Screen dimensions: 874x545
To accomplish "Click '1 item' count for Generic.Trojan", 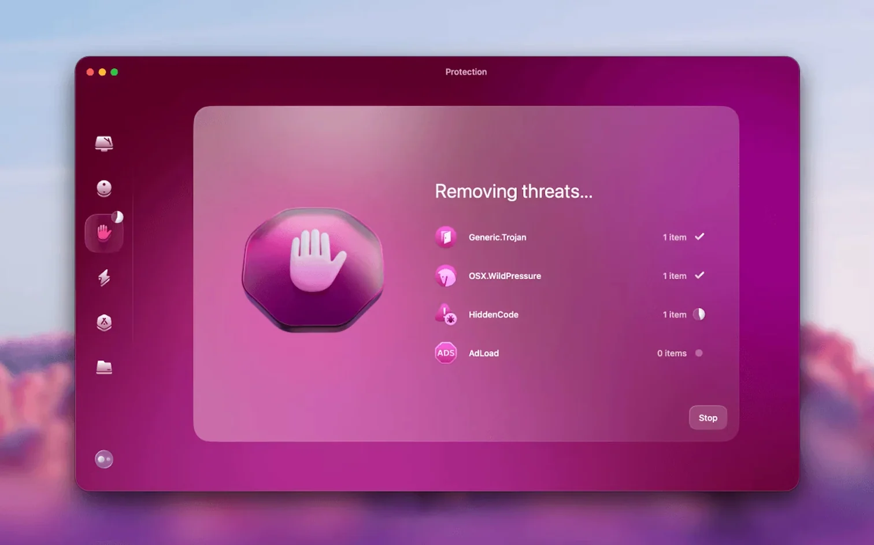I will point(675,237).
